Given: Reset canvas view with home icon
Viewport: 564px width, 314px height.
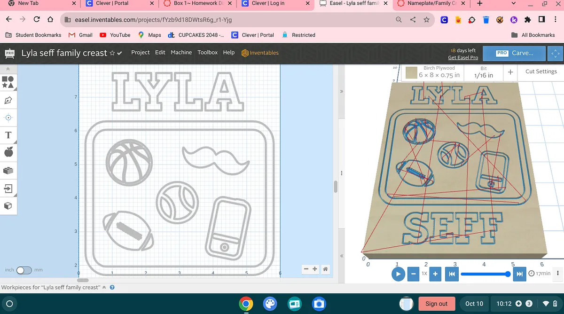Looking at the screenshot, I should [x=325, y=269].
